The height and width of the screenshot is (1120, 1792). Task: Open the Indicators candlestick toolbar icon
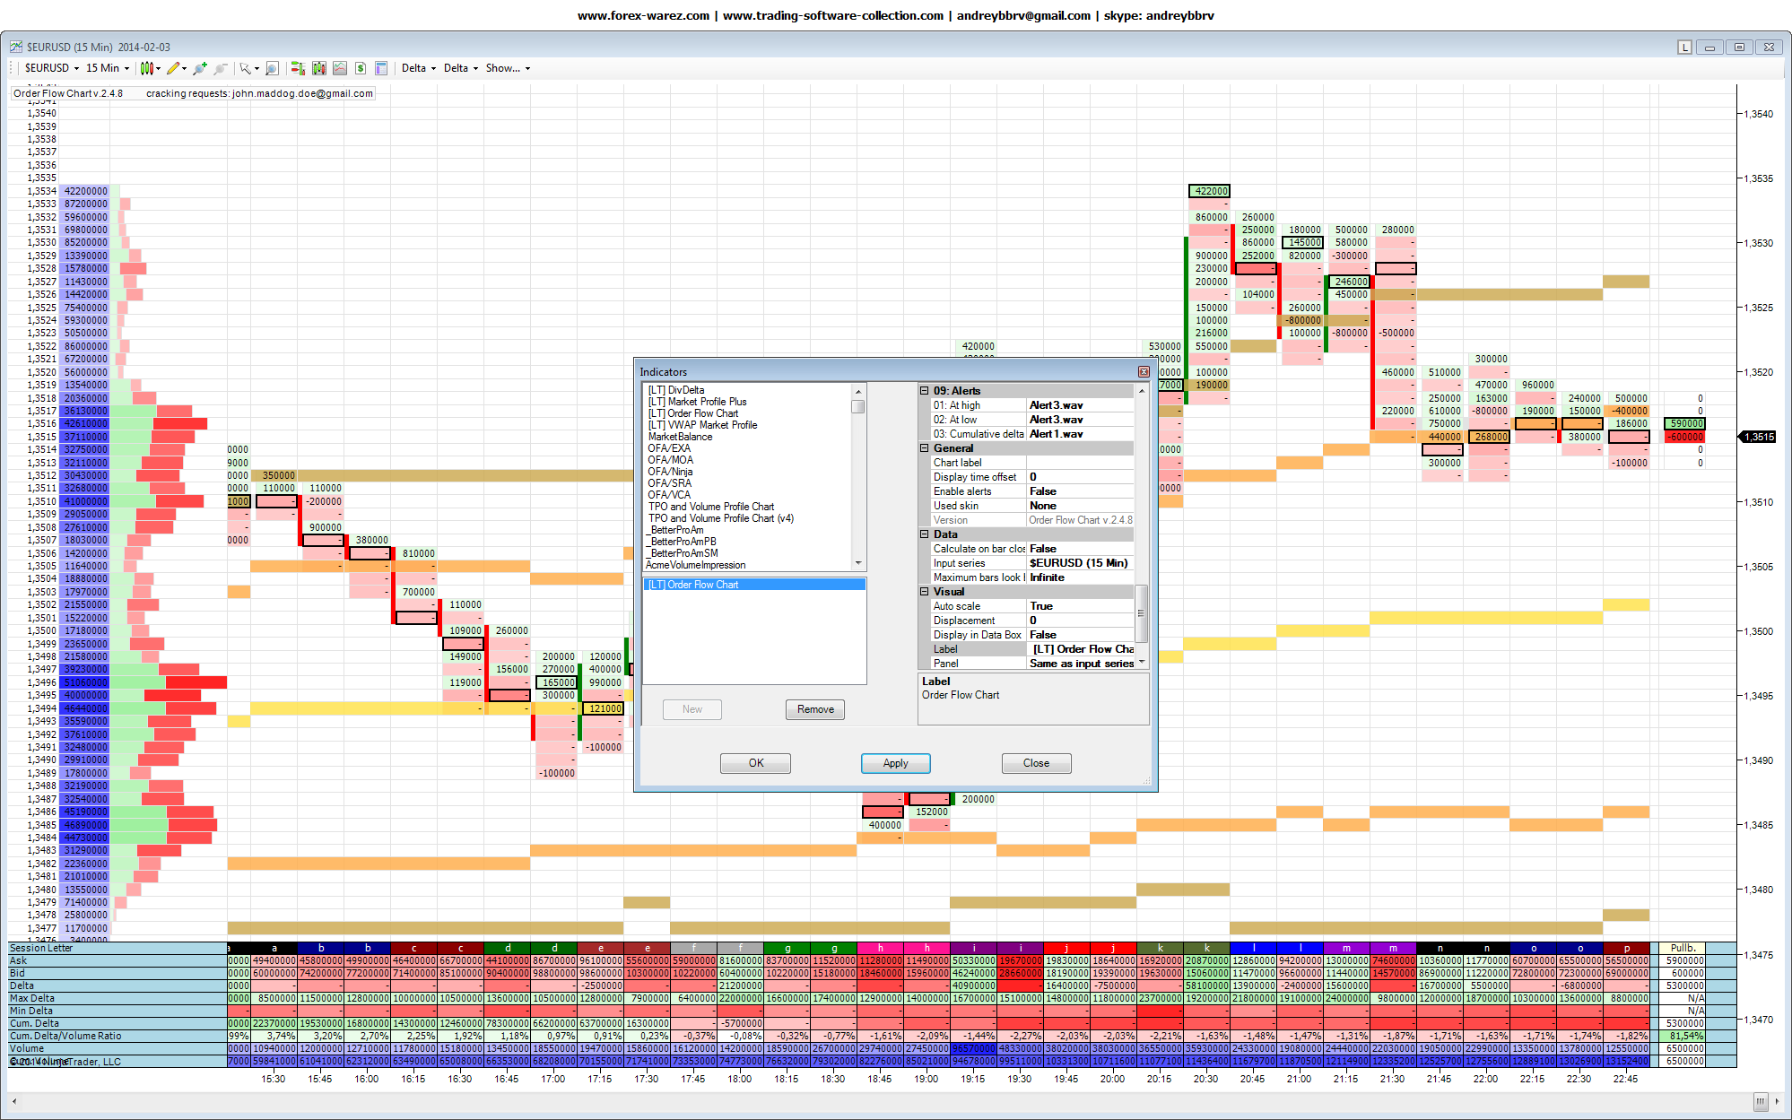click(318, 68)
